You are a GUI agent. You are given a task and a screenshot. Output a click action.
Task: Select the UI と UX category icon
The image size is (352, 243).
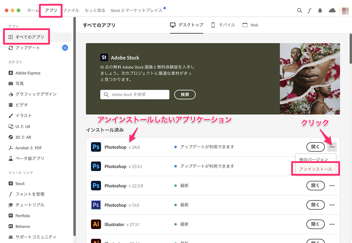click(x=10, y=126)
